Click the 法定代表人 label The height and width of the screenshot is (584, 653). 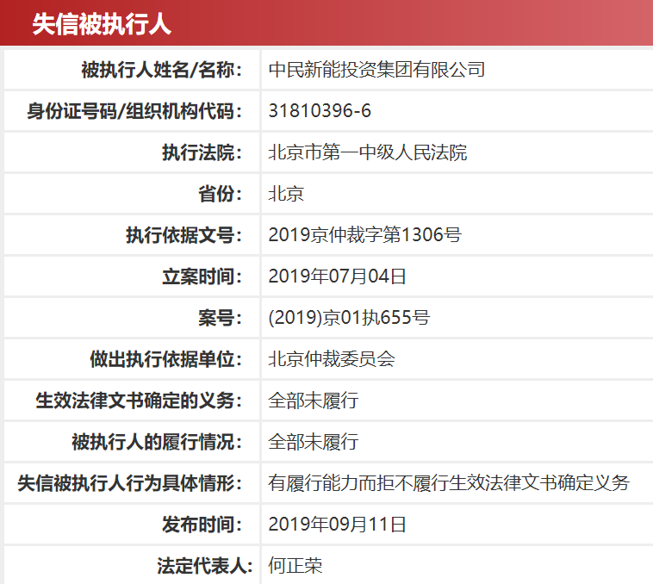point(205,566)
